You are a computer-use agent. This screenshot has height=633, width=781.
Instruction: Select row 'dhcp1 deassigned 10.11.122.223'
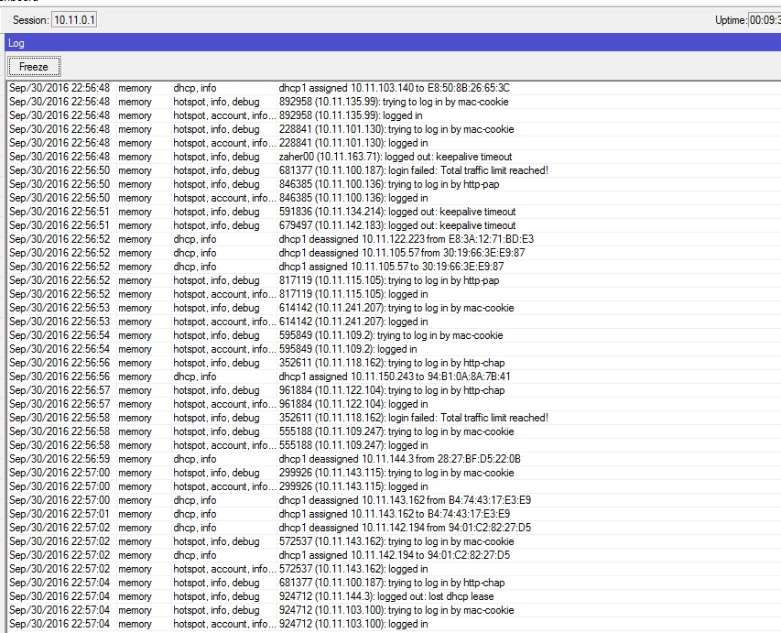pos(394,239)
